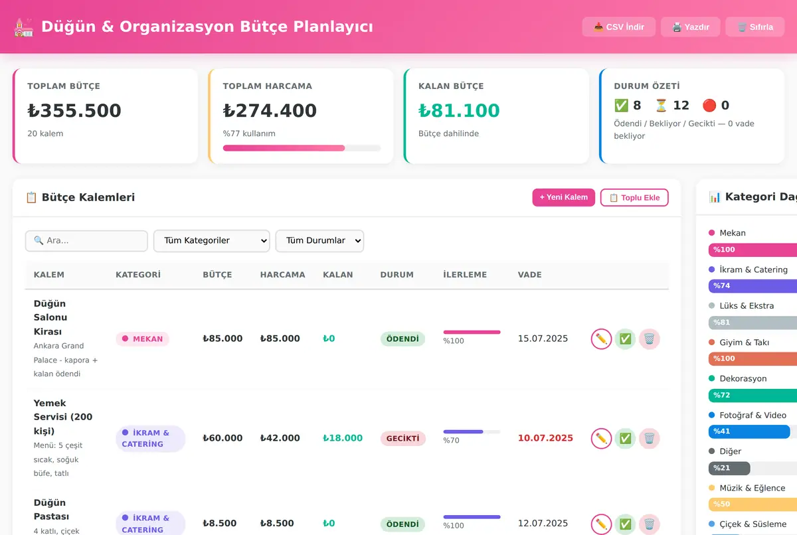Sort by the Harcama column header

point(283,275)
